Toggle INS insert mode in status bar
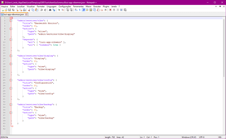 pos(220,137)
